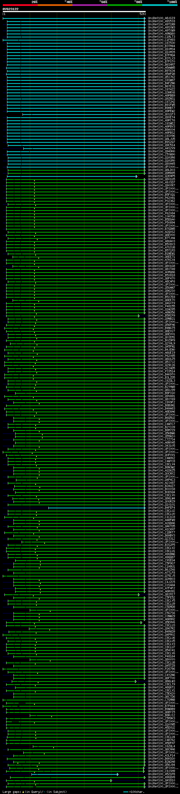Open hit UniRef100_A9UQV8
The image size is (180, 794).
tap(161, 777)
